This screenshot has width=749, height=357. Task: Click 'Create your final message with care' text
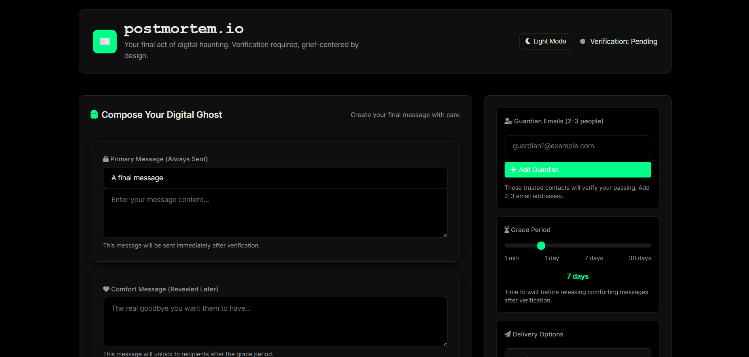tap(405, 115)
